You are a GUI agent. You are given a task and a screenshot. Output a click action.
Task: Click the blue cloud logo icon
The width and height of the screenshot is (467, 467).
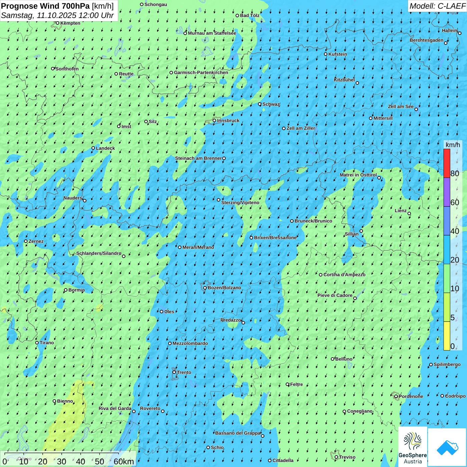[x=447, y=448]
